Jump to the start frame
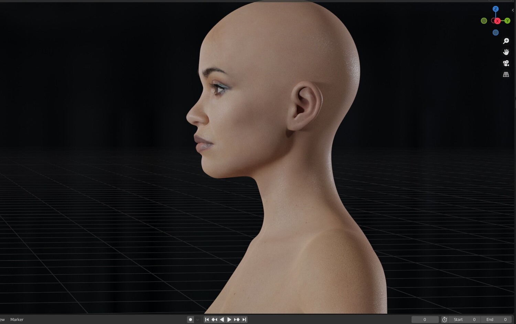This screenshot has width=516, height=324. 207,320
